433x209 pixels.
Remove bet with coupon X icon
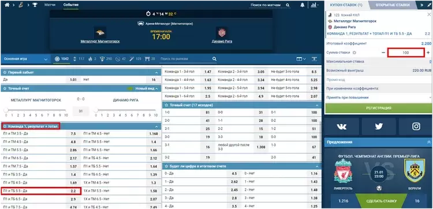pyautogui.click(x=429, y=14)
